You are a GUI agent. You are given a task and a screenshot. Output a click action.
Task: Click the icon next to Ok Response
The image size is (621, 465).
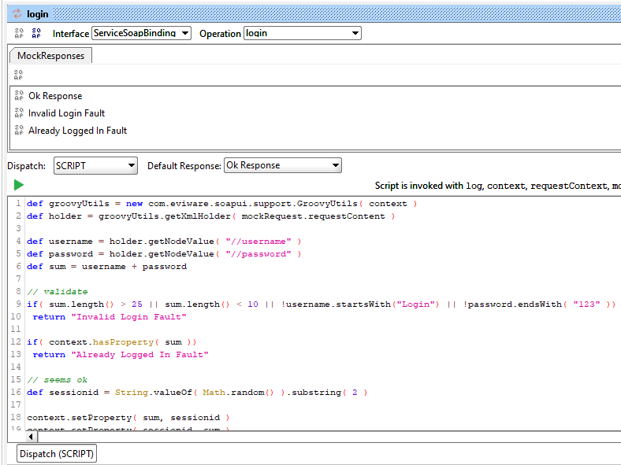click(x=19, y=96)
